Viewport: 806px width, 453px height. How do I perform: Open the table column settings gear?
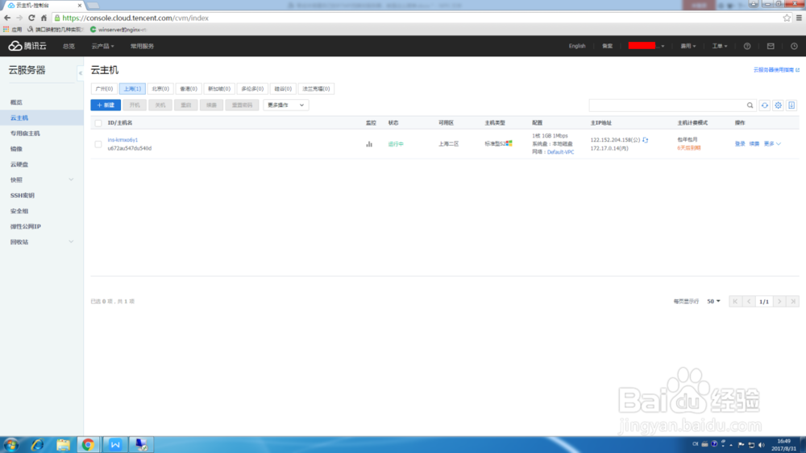coord(779,105)
